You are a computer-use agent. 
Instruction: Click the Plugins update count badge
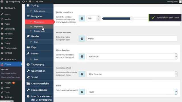point(14,83)
